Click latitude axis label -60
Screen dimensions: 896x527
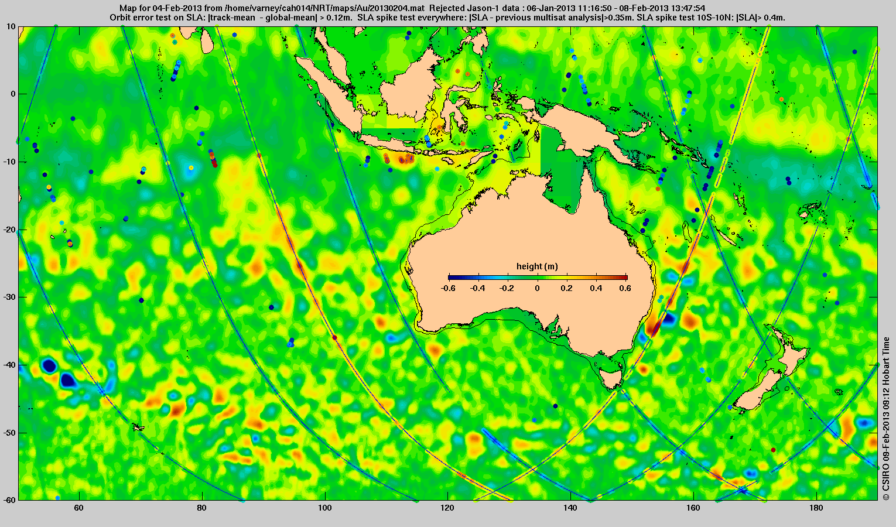click(x=9, y=500)
